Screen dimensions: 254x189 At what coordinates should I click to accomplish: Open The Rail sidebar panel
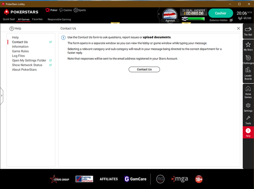coord(248,31)
